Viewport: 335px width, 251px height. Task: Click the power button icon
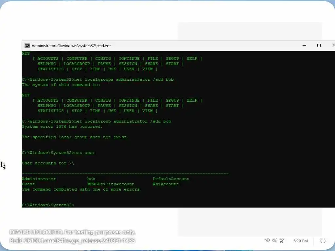pyautogui.click(x=323, y=241)
